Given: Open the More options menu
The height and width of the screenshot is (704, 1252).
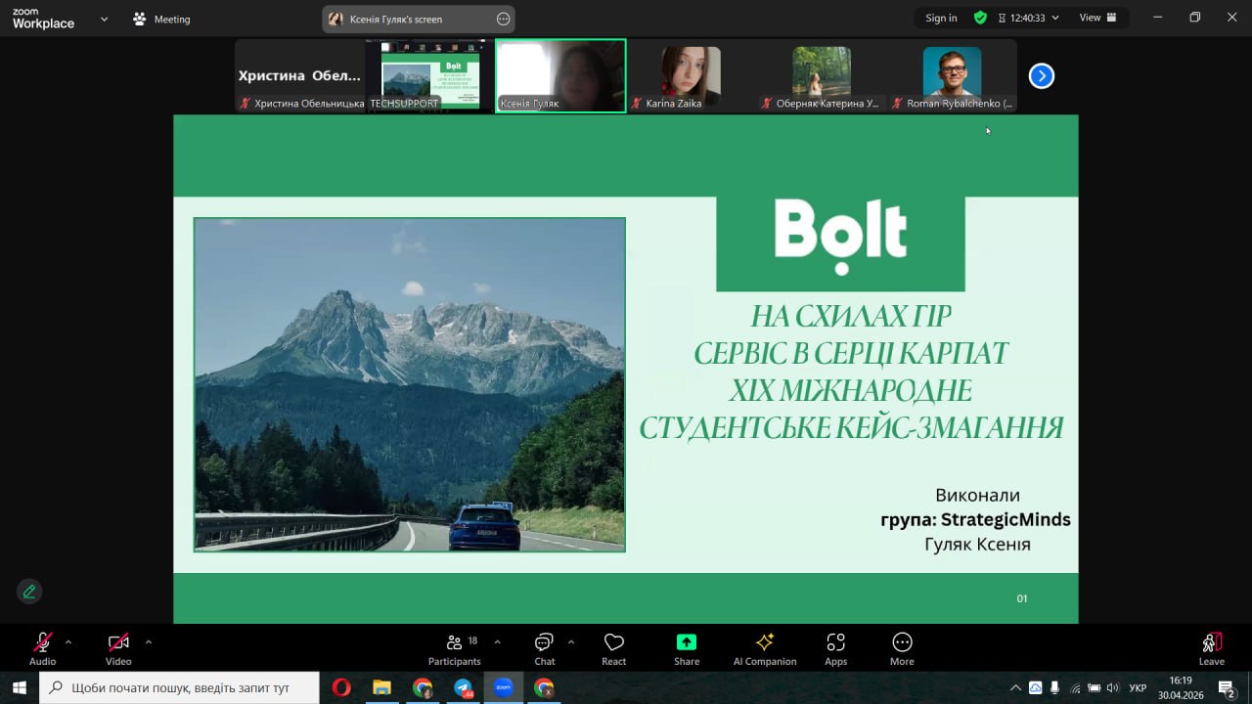Looking at the screenshot, I should point(902,648).
